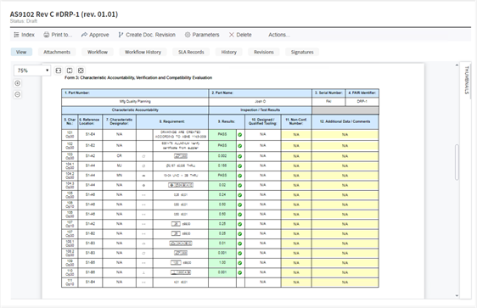Click the viewer scrollbar up arrow
The width and height of the screenshot is (477, 308).
[457, 65]
